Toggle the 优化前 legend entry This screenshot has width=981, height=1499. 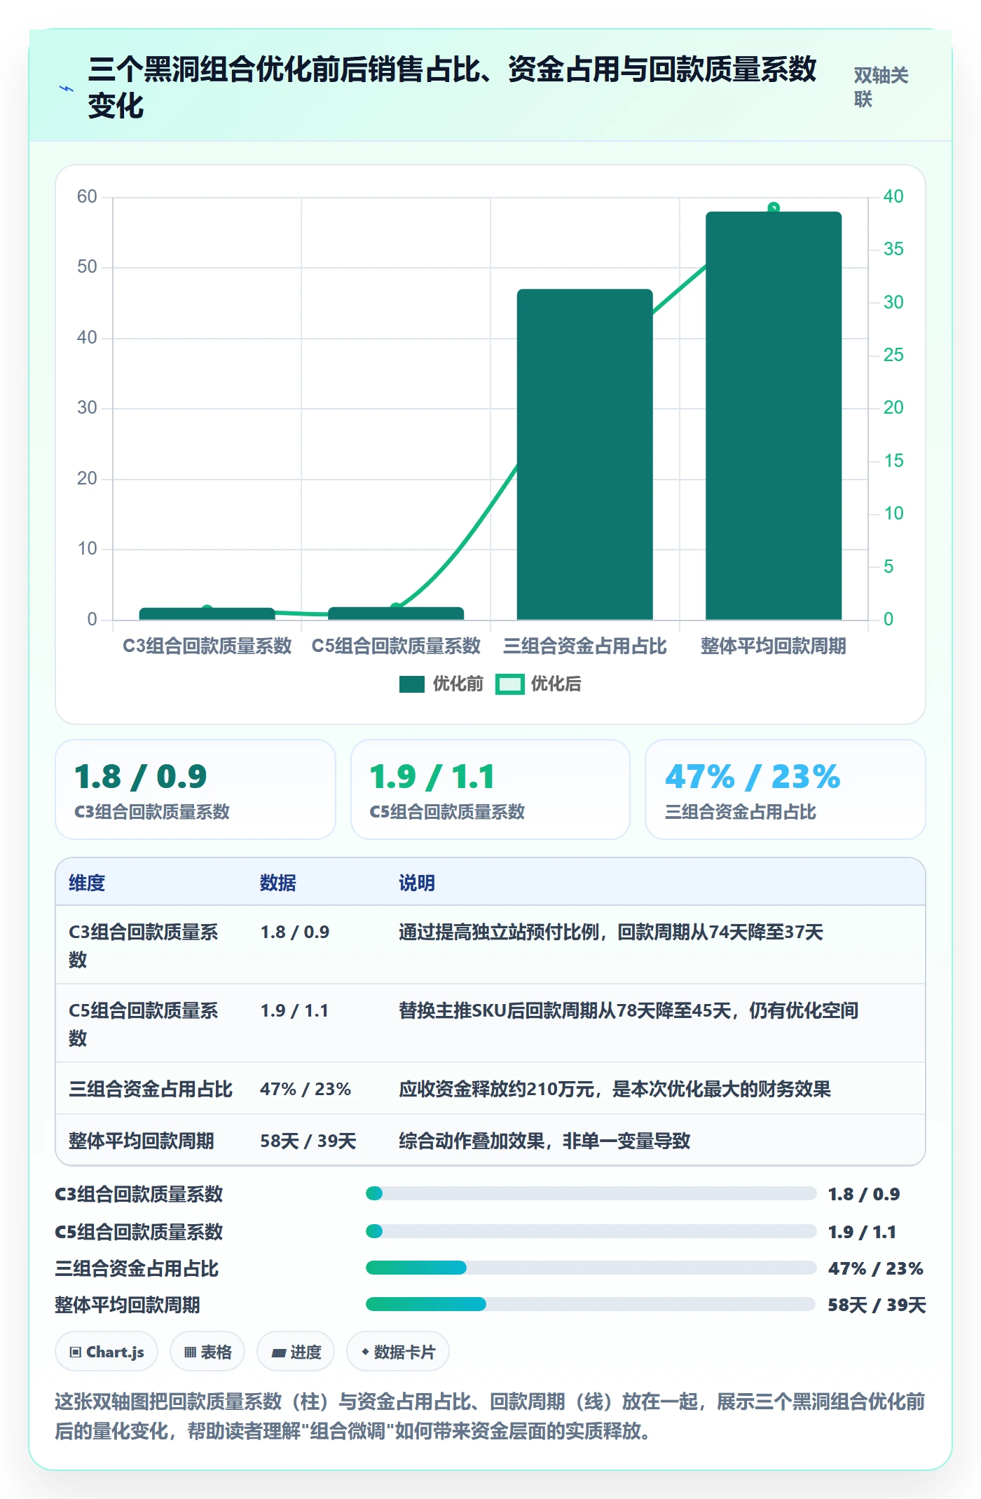(441, 684)
